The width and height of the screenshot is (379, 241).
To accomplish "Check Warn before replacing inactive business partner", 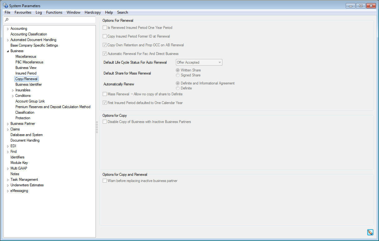I will [x=105, y=180].
